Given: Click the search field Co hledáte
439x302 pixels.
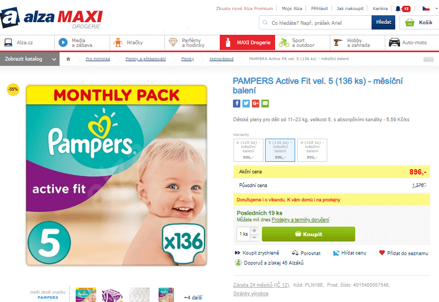Looking at the screenshot, I should pyautogui.click(x=315, y=23).
